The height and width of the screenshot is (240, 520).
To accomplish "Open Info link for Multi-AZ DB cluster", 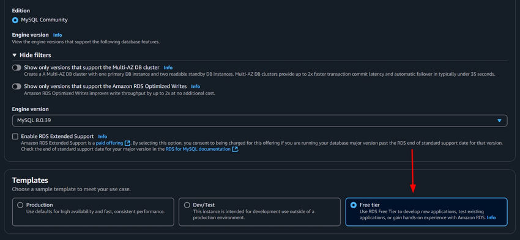I will click(168, 68).
